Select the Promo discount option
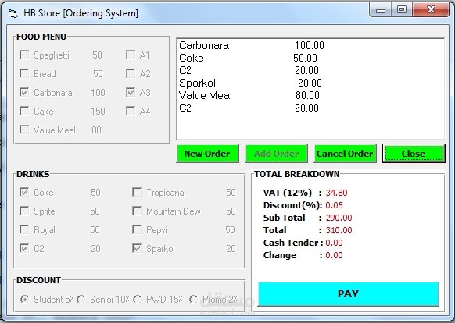The width and height of the screenshot is (455, 323). (x=194, y=299)
